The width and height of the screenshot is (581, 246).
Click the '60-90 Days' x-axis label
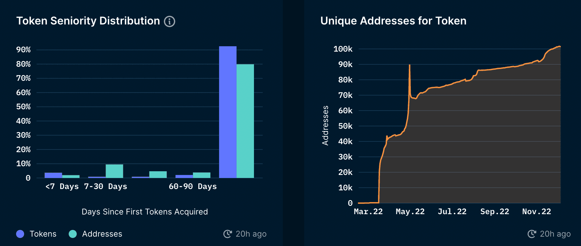(193, 186)
